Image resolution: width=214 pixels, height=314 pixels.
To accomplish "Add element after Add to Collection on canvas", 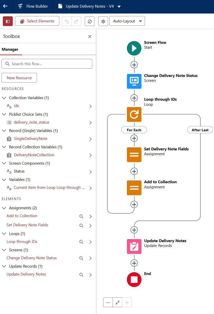I will [x=134, y=204].
